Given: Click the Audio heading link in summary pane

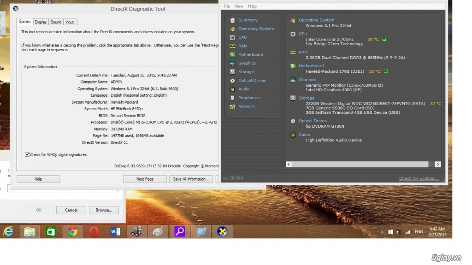Looking at the screenshot, I should coord(304,135).
